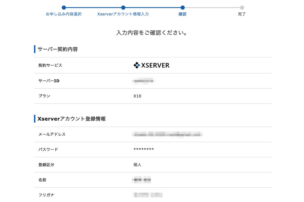Click the blurred フリガナ value
304x202 pixels.
point(148,195)
